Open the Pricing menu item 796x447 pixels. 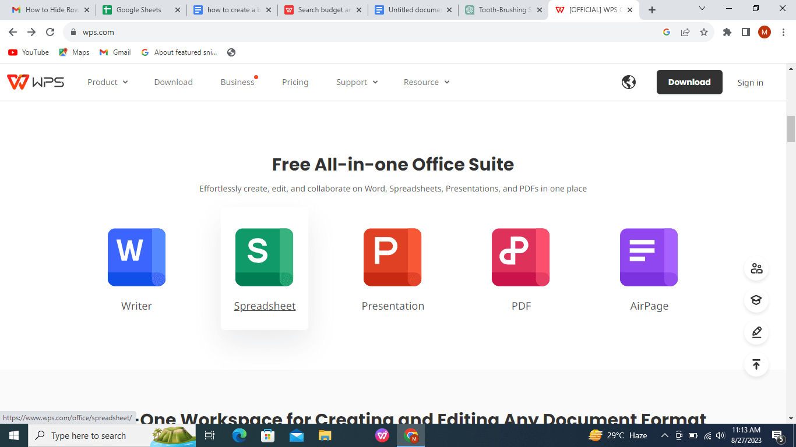(x=295, y=82)
